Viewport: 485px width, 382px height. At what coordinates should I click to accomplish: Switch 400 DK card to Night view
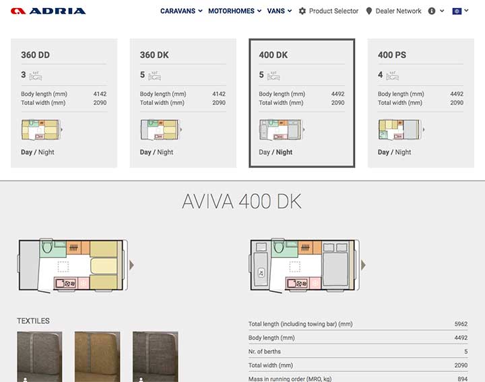pos(284,152)
